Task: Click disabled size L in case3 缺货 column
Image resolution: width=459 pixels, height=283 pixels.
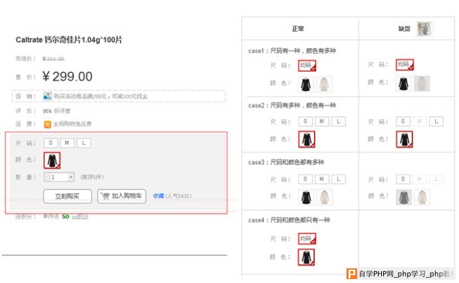Action: pos(436,179)
